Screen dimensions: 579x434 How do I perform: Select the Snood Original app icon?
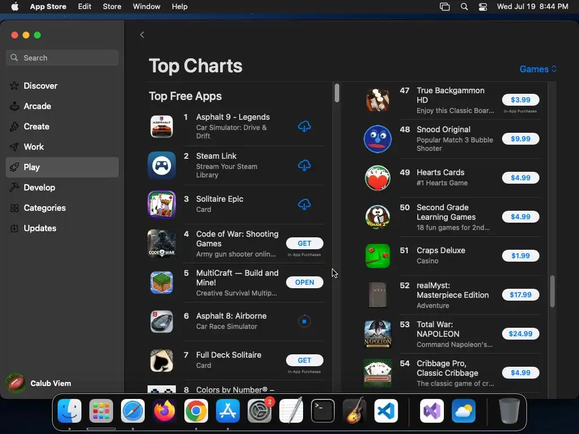point(377,139)
